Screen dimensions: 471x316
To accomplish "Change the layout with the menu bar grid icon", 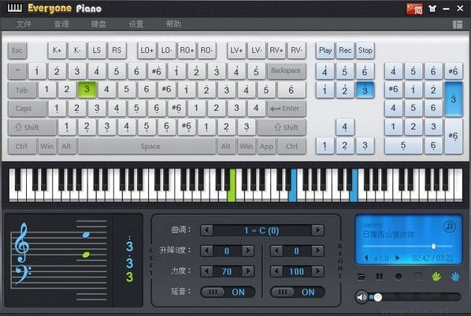I will [458, 24].
